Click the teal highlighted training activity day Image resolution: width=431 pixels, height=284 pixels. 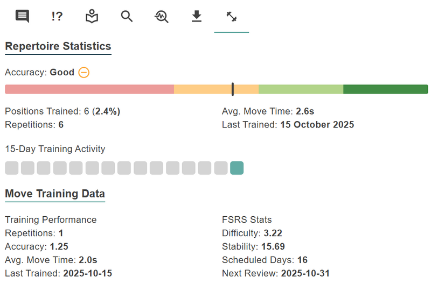coord(237,168)
